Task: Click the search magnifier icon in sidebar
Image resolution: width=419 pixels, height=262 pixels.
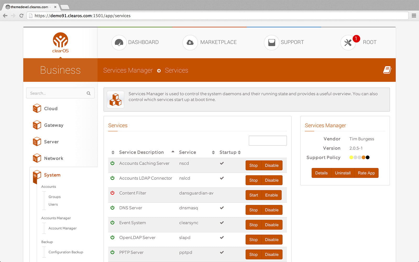Action: (x=89, y=93)
